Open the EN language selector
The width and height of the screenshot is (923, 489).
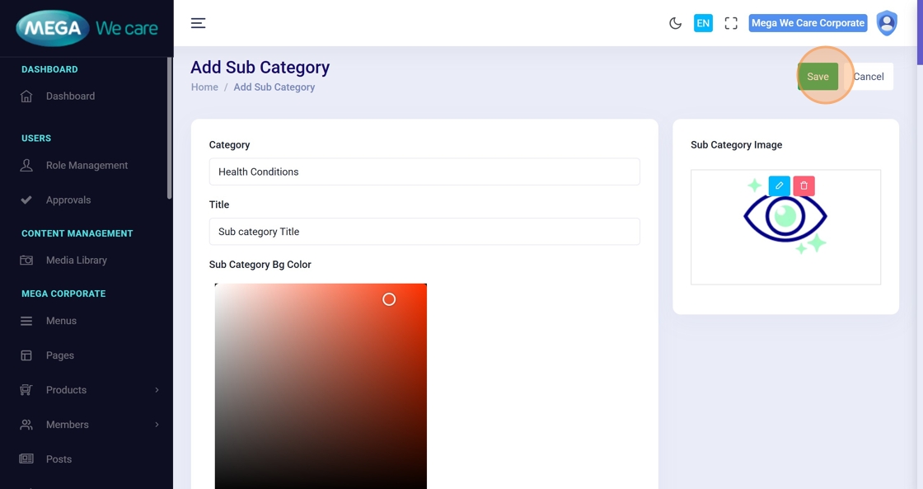pos(703,23)
